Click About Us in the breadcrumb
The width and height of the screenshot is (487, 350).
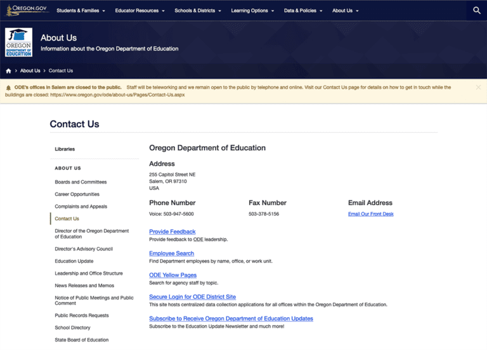pyautogui.click(x=30, y=71)
